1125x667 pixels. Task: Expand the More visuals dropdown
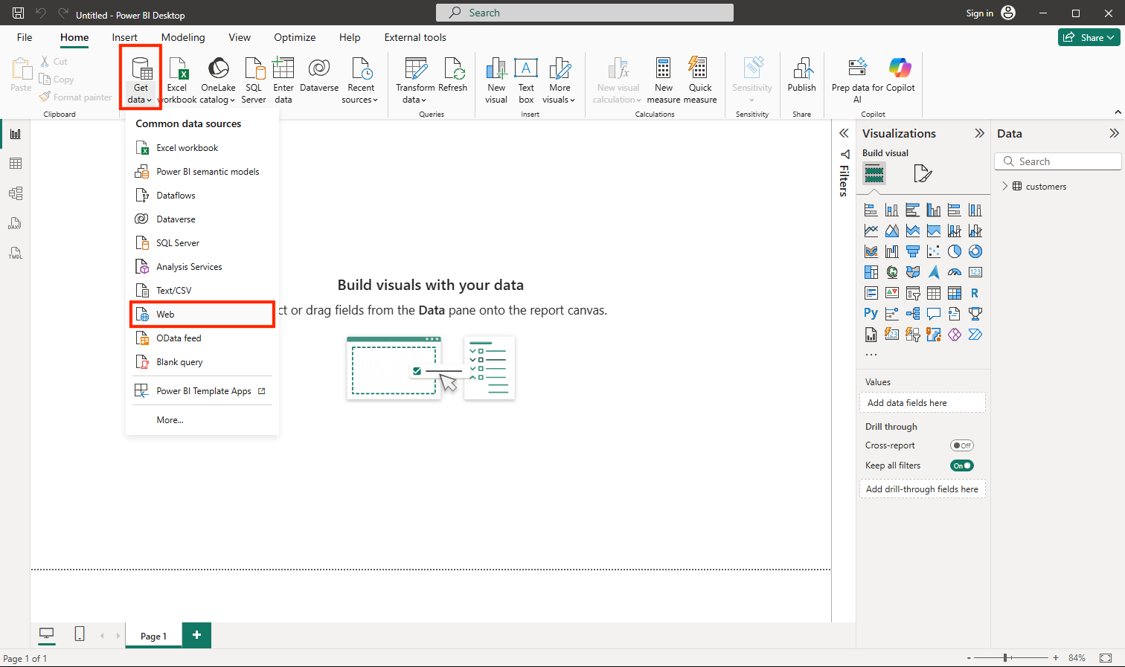(x=560, y=80)
